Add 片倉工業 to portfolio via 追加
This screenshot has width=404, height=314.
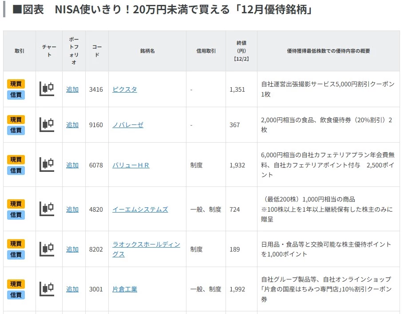72,289
